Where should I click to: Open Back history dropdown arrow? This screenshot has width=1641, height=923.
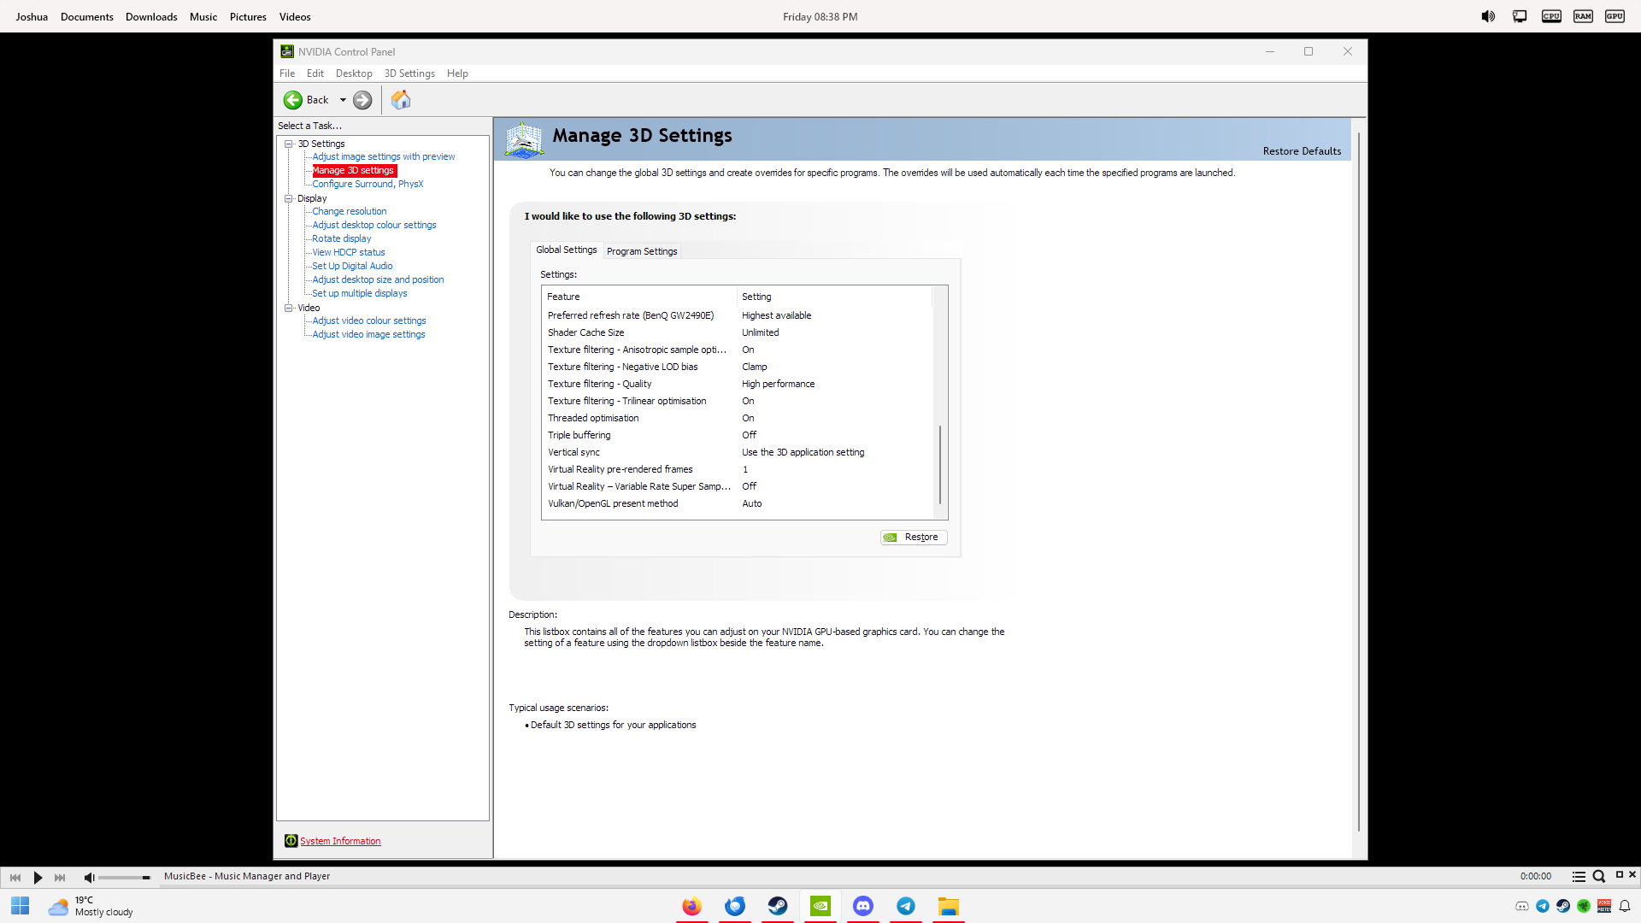(x=343, y=100)
